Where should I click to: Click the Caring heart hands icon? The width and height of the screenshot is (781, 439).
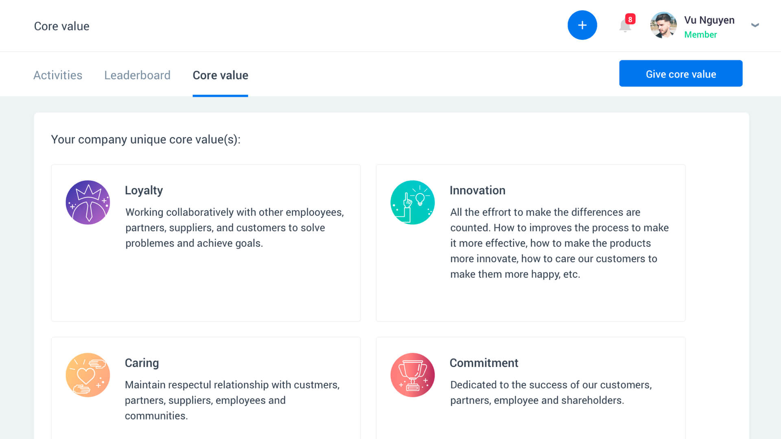click(88, 375)
